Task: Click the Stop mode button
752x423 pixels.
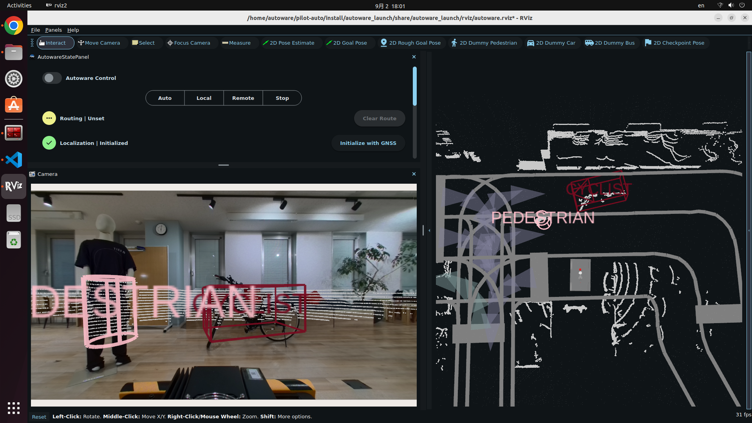Action: point(282,98)
